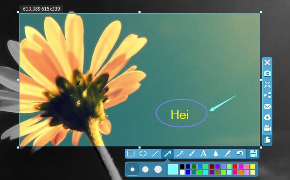Save the screenshot with floppy disk icon
Image resolution: width=290 pixels, height=180 pixels.
[x=253, y=154]
